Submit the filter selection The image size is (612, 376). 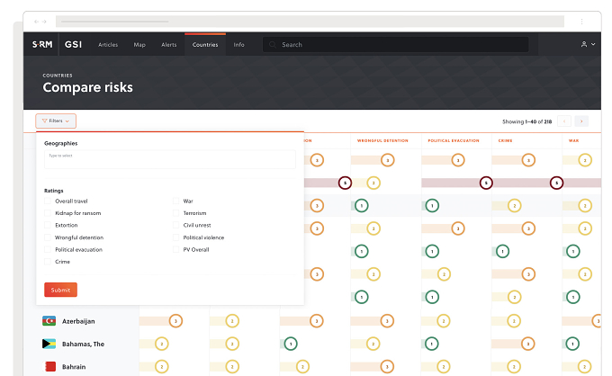click(60, 290)
